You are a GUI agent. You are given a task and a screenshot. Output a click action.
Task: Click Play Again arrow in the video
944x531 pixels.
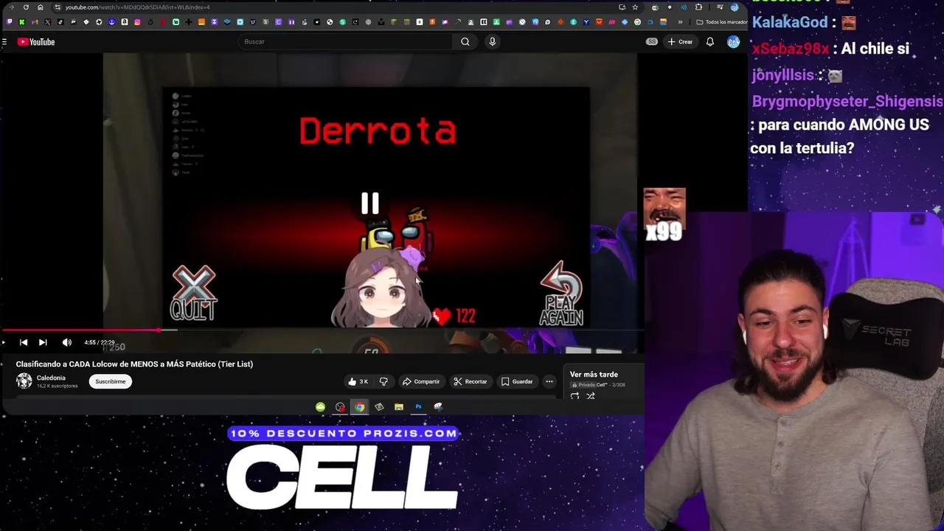(561, 293)
